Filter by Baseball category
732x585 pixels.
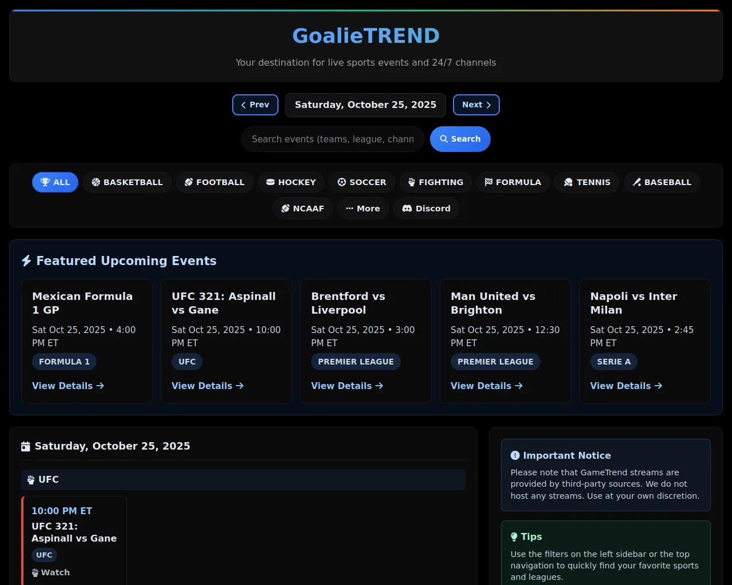point(662,182)
